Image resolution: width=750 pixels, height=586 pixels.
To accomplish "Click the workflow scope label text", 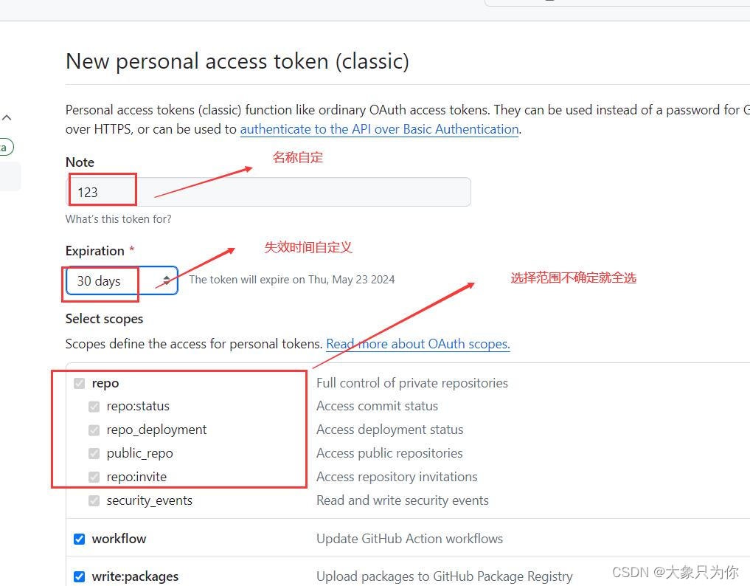I will click(x=119, y=539).
